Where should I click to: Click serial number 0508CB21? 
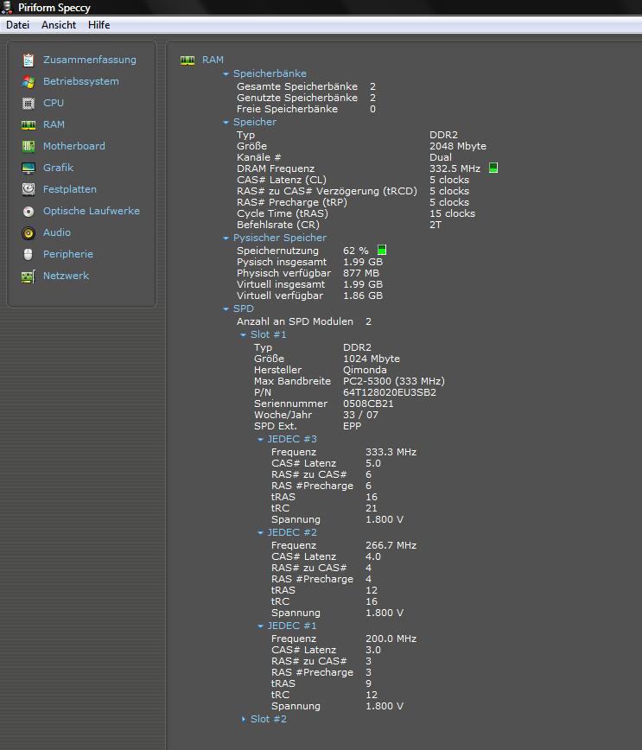368,404
